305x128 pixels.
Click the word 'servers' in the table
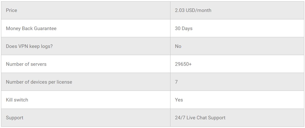(x=38, y=64)
